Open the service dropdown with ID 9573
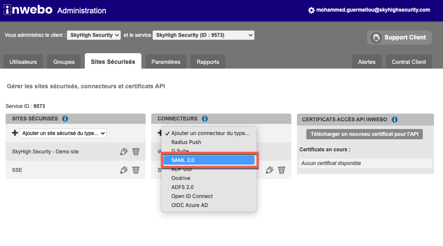This screenshot has height=246, width=443. coord(204,35)
